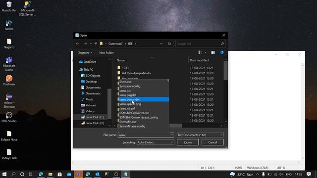317x178 pixels.
Task: Open Nagarro desktop file
Action: (9, 44)
